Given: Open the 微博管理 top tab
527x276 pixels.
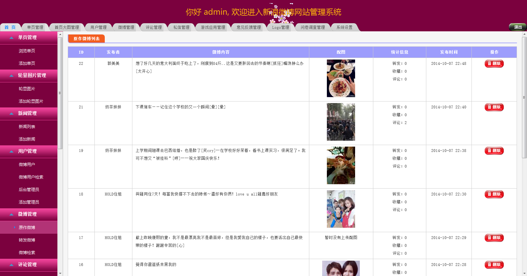Looking at the screenshot, I should point(126,27).
